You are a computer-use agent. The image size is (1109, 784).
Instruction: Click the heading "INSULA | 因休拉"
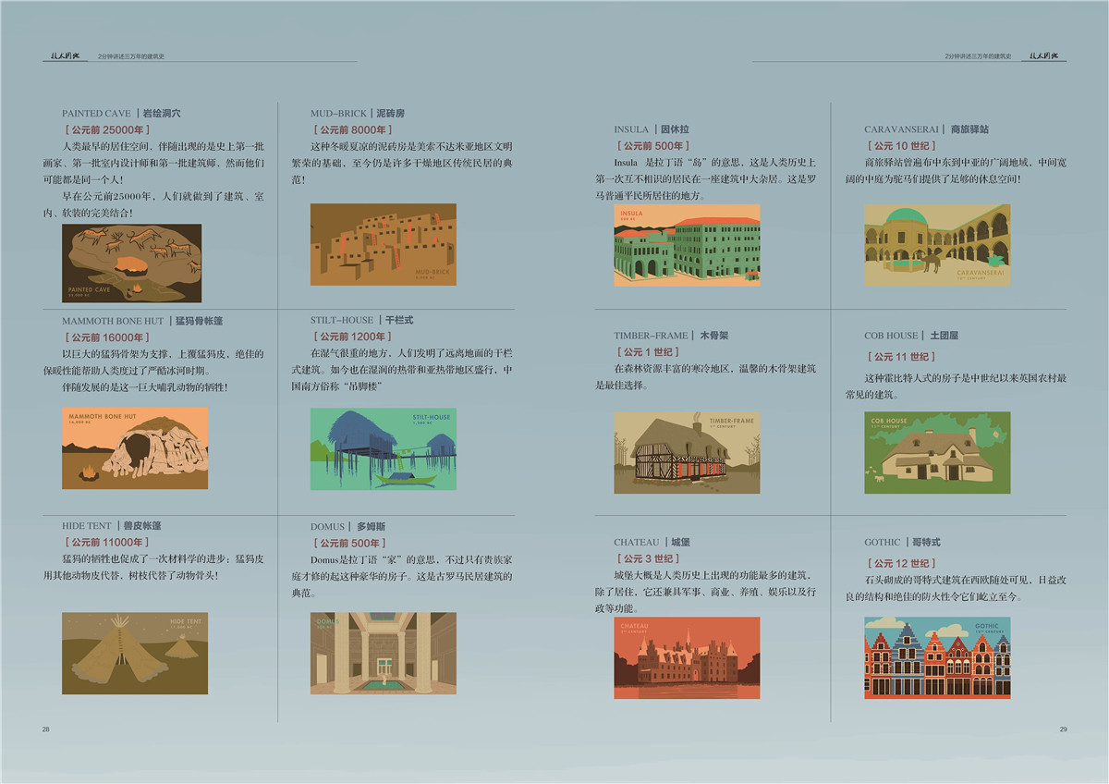[652, 129]
